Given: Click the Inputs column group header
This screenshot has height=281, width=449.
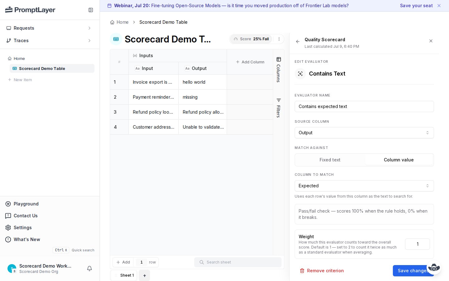Looking at the screenshot, I should (x=178, y=56).
